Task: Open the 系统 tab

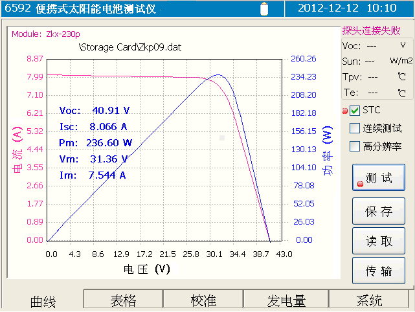Action: pyautogui.click(x=370, y=300)
